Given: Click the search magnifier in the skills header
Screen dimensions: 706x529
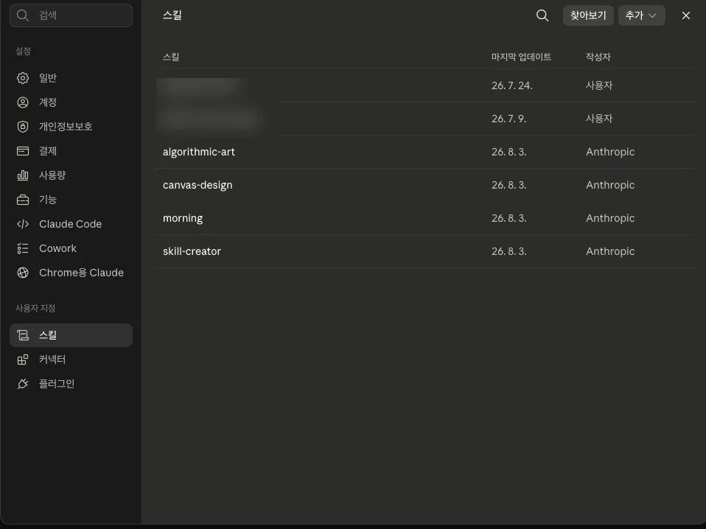Looking at the screenshot, I should [542, 15].
